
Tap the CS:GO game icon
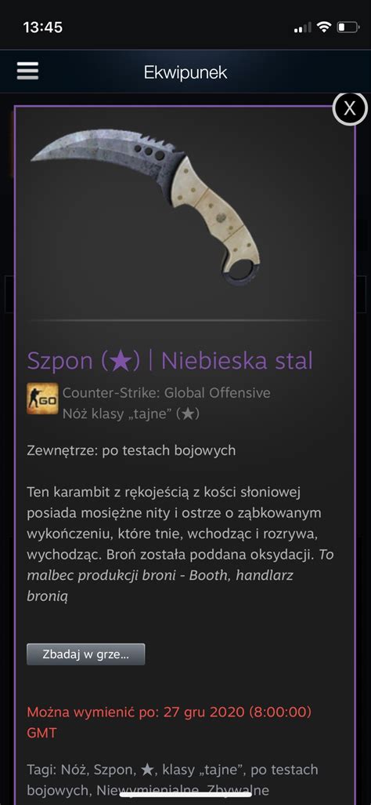click(42, 399)
